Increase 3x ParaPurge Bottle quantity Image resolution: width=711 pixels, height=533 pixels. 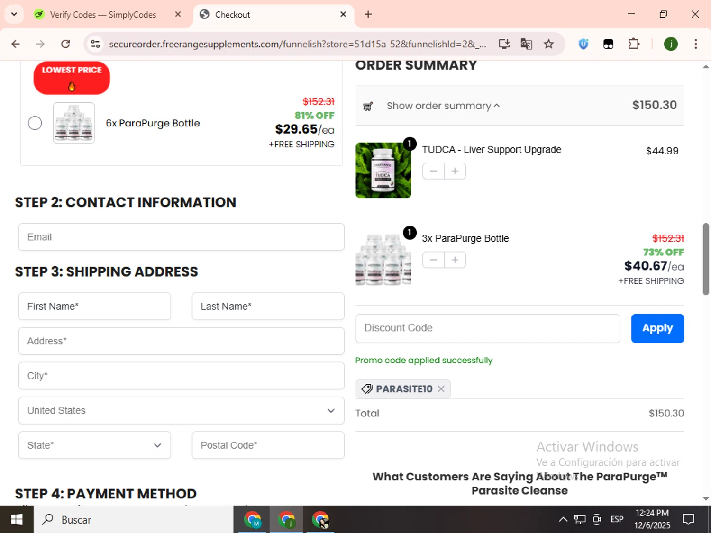[x=455, y=260]
